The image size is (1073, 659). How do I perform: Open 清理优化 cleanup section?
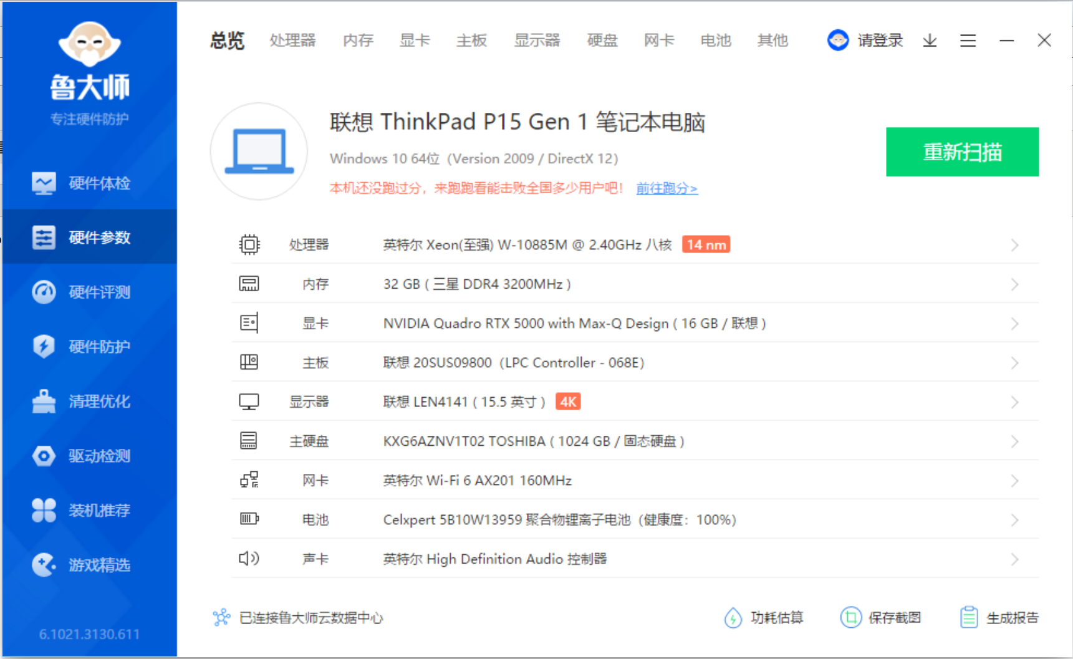coord(89,401)
